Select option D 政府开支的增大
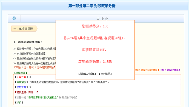The width and height of the screenshot is (189, 107). [x=35, y=63]
